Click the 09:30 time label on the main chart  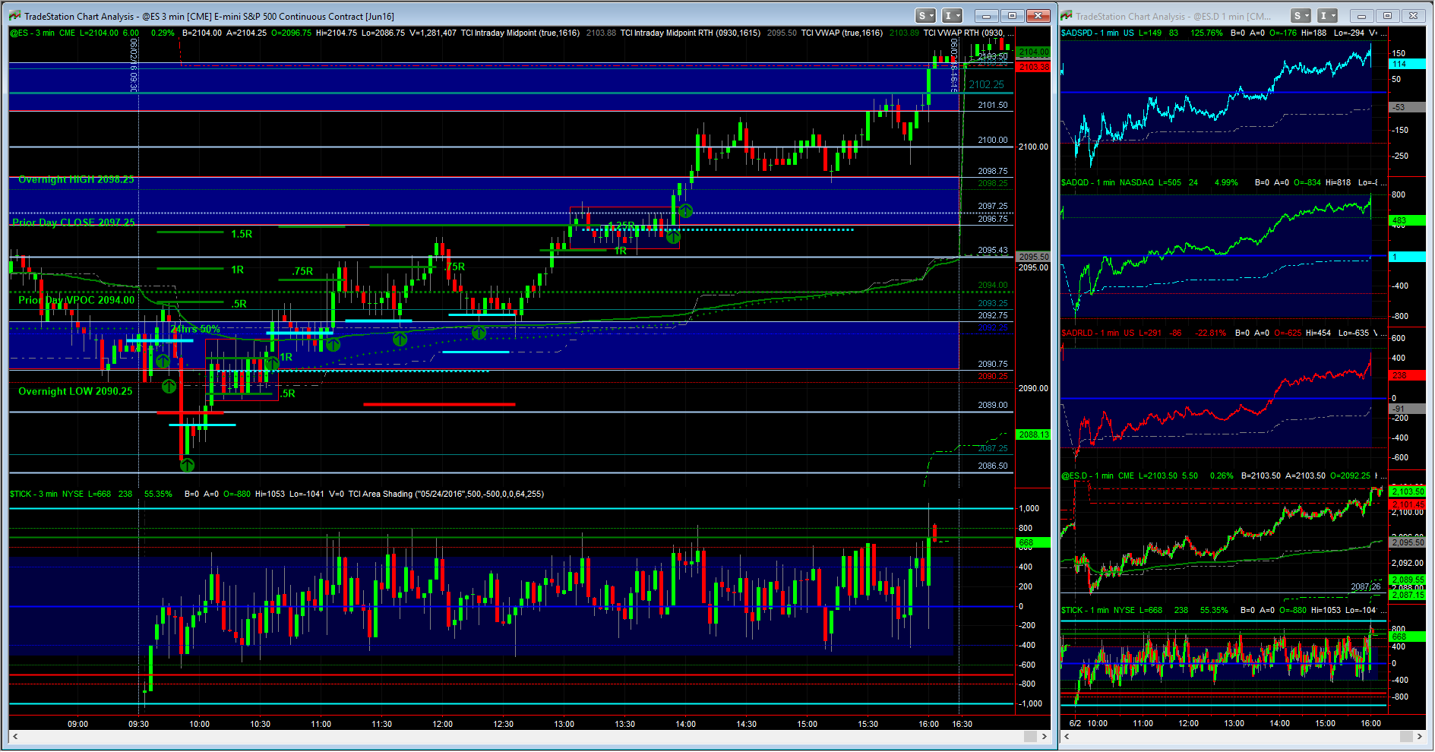pos(138,724)
